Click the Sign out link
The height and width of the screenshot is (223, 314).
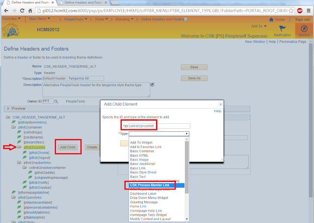pyautogui.click(x=302, y=20)
